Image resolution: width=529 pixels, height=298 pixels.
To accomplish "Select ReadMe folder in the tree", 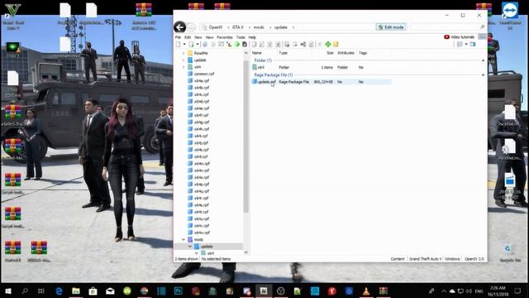I will (201, 53).
